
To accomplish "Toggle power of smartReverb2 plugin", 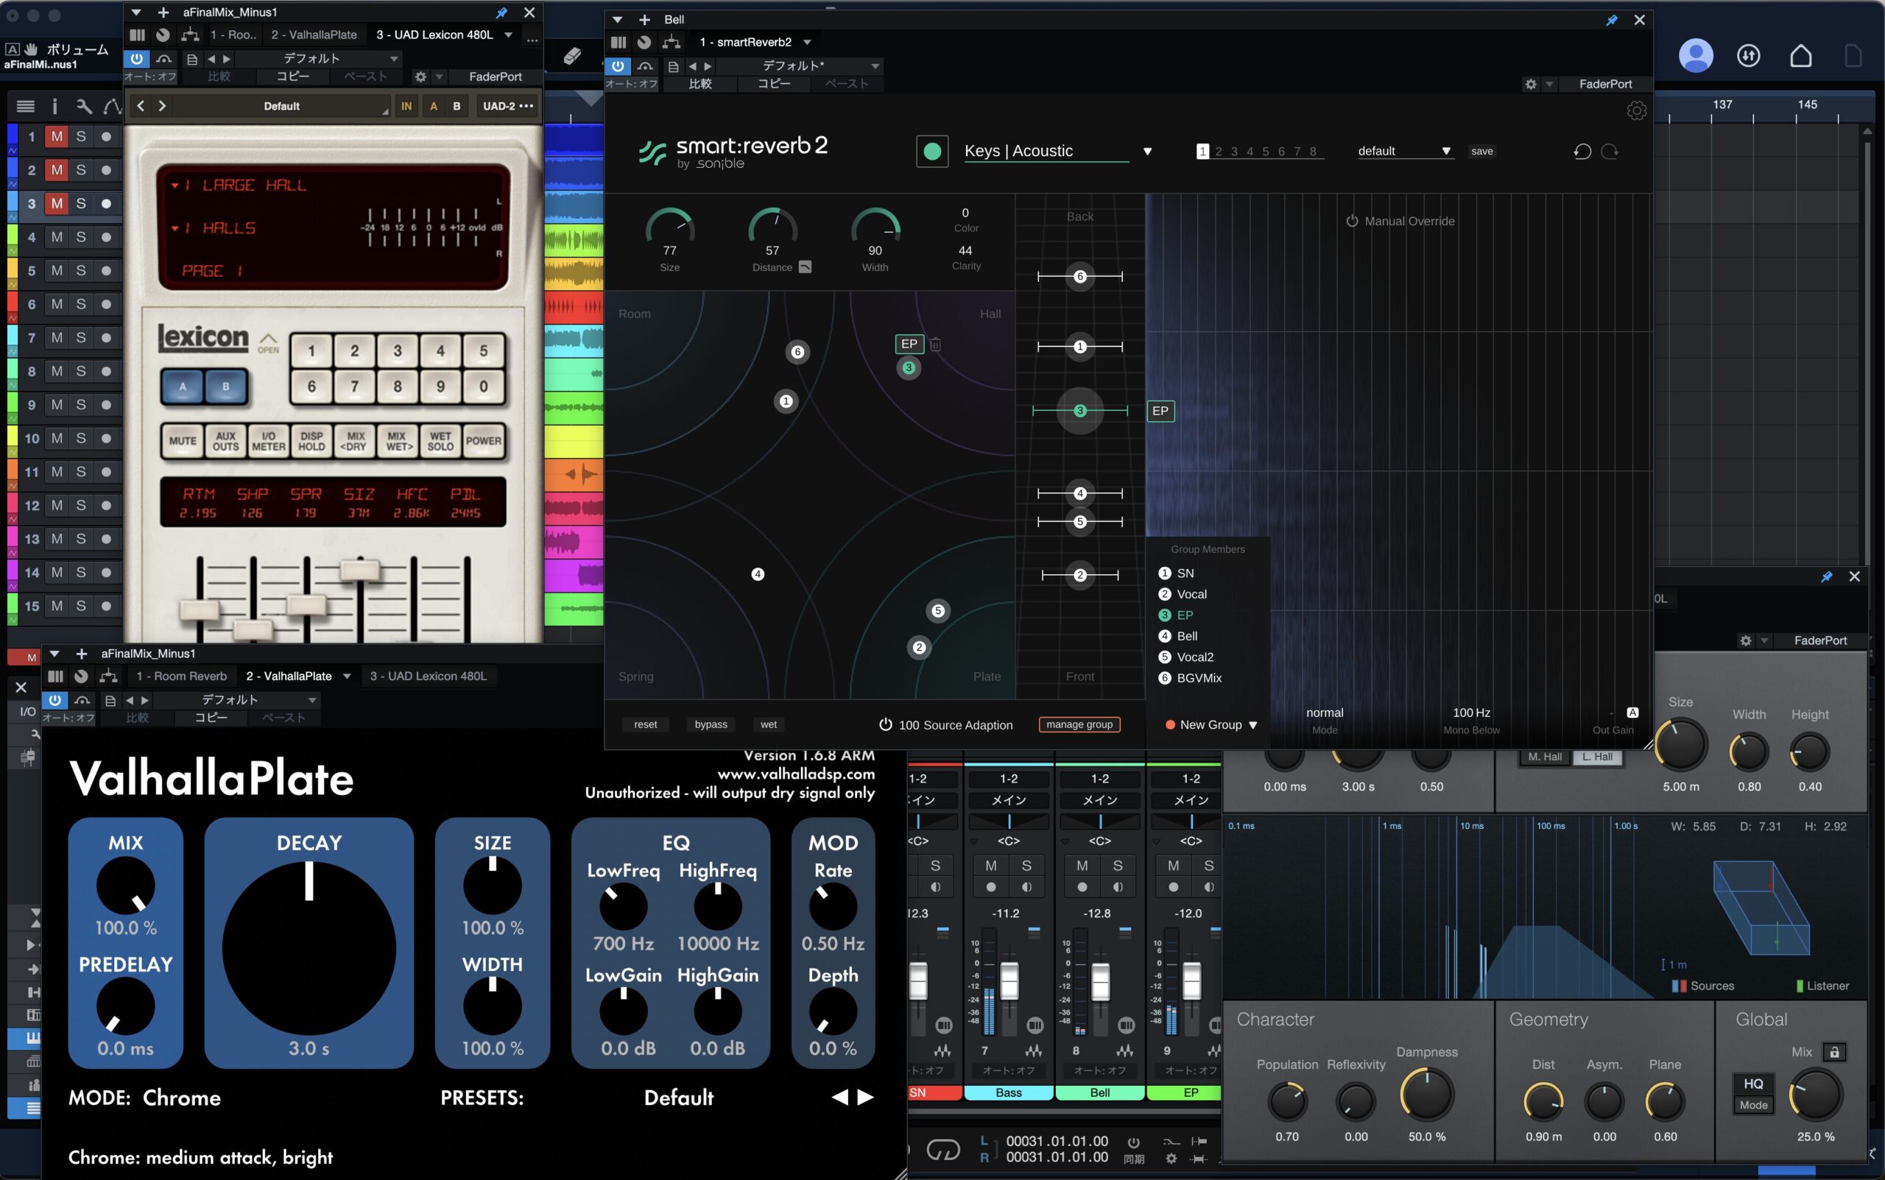I will point(619,66).
